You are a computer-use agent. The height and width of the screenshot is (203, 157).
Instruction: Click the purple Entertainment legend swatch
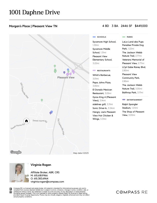tap(124, 100)
